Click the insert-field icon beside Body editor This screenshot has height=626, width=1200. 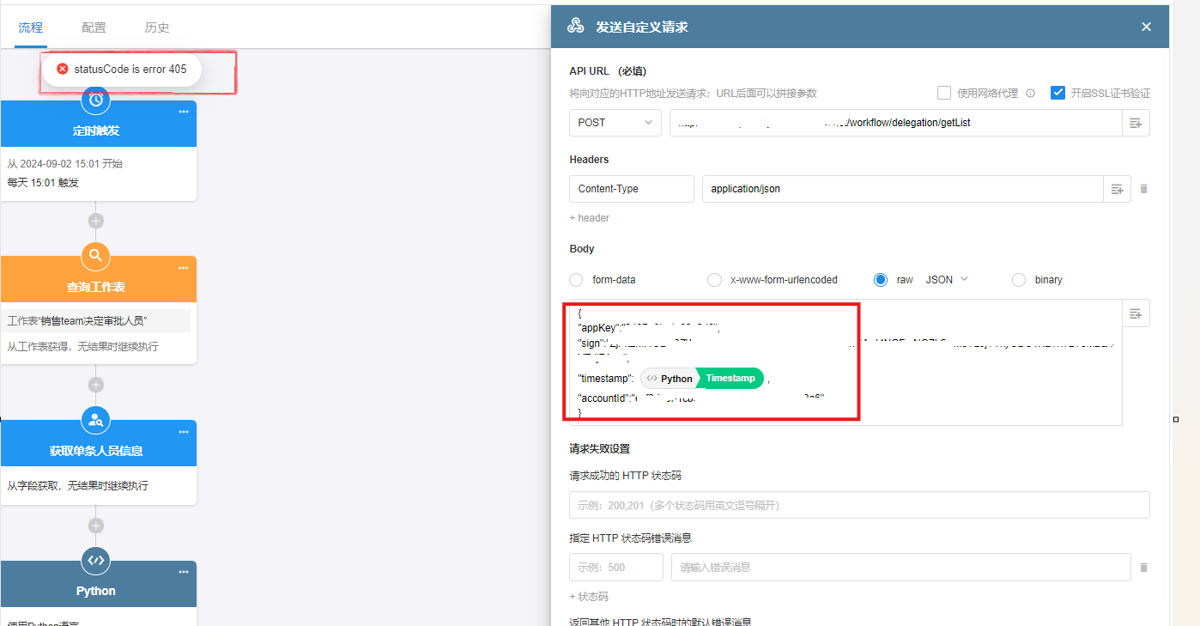[1136, 314]
